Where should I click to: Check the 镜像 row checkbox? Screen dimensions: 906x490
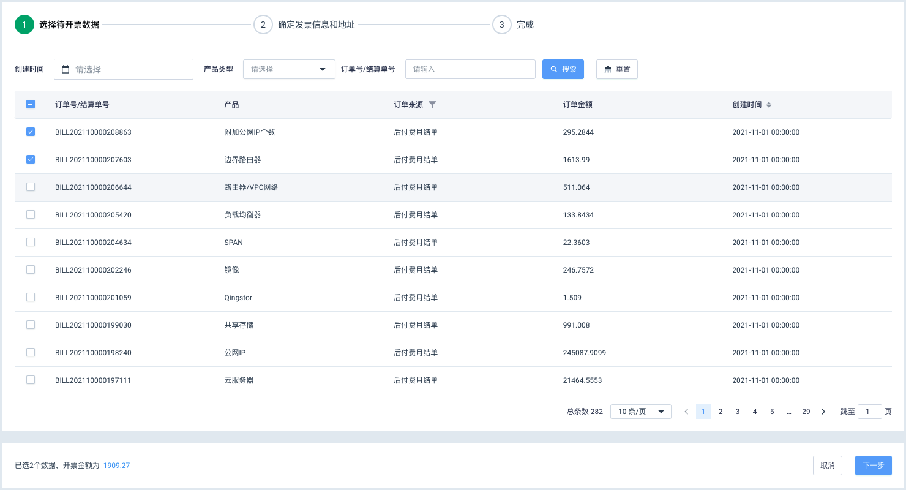coord(31,269)
